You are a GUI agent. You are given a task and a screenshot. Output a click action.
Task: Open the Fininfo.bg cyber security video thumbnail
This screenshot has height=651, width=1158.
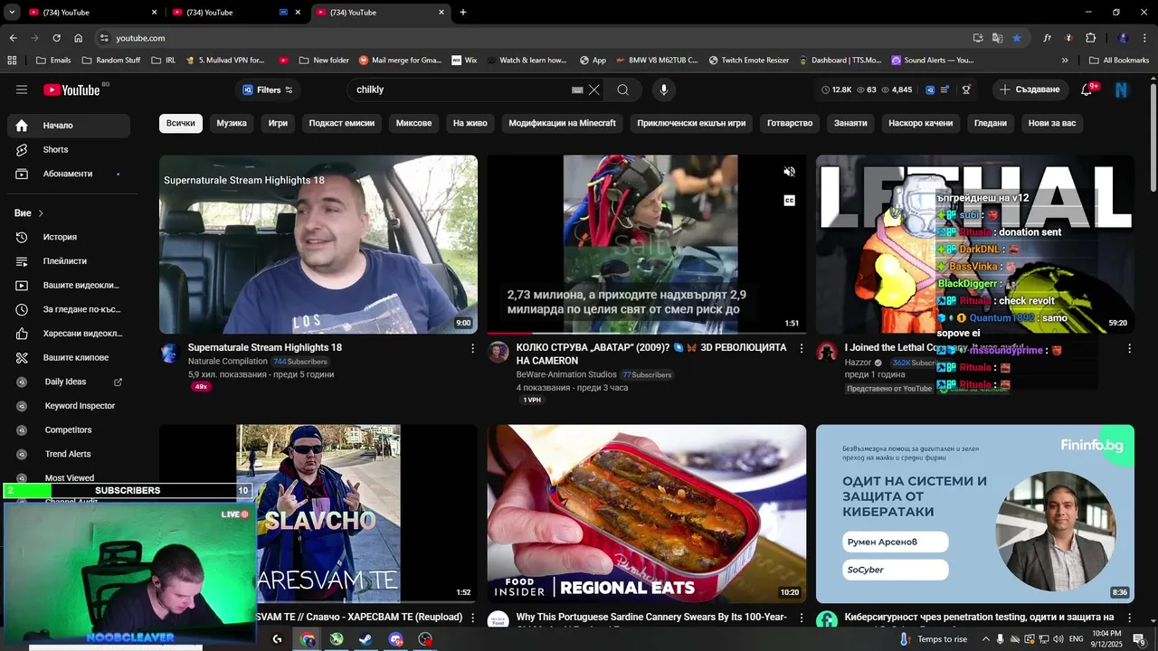(x=974, y=514)
